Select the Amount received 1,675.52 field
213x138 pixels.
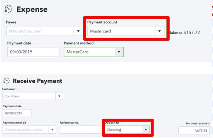click(194, 130)
